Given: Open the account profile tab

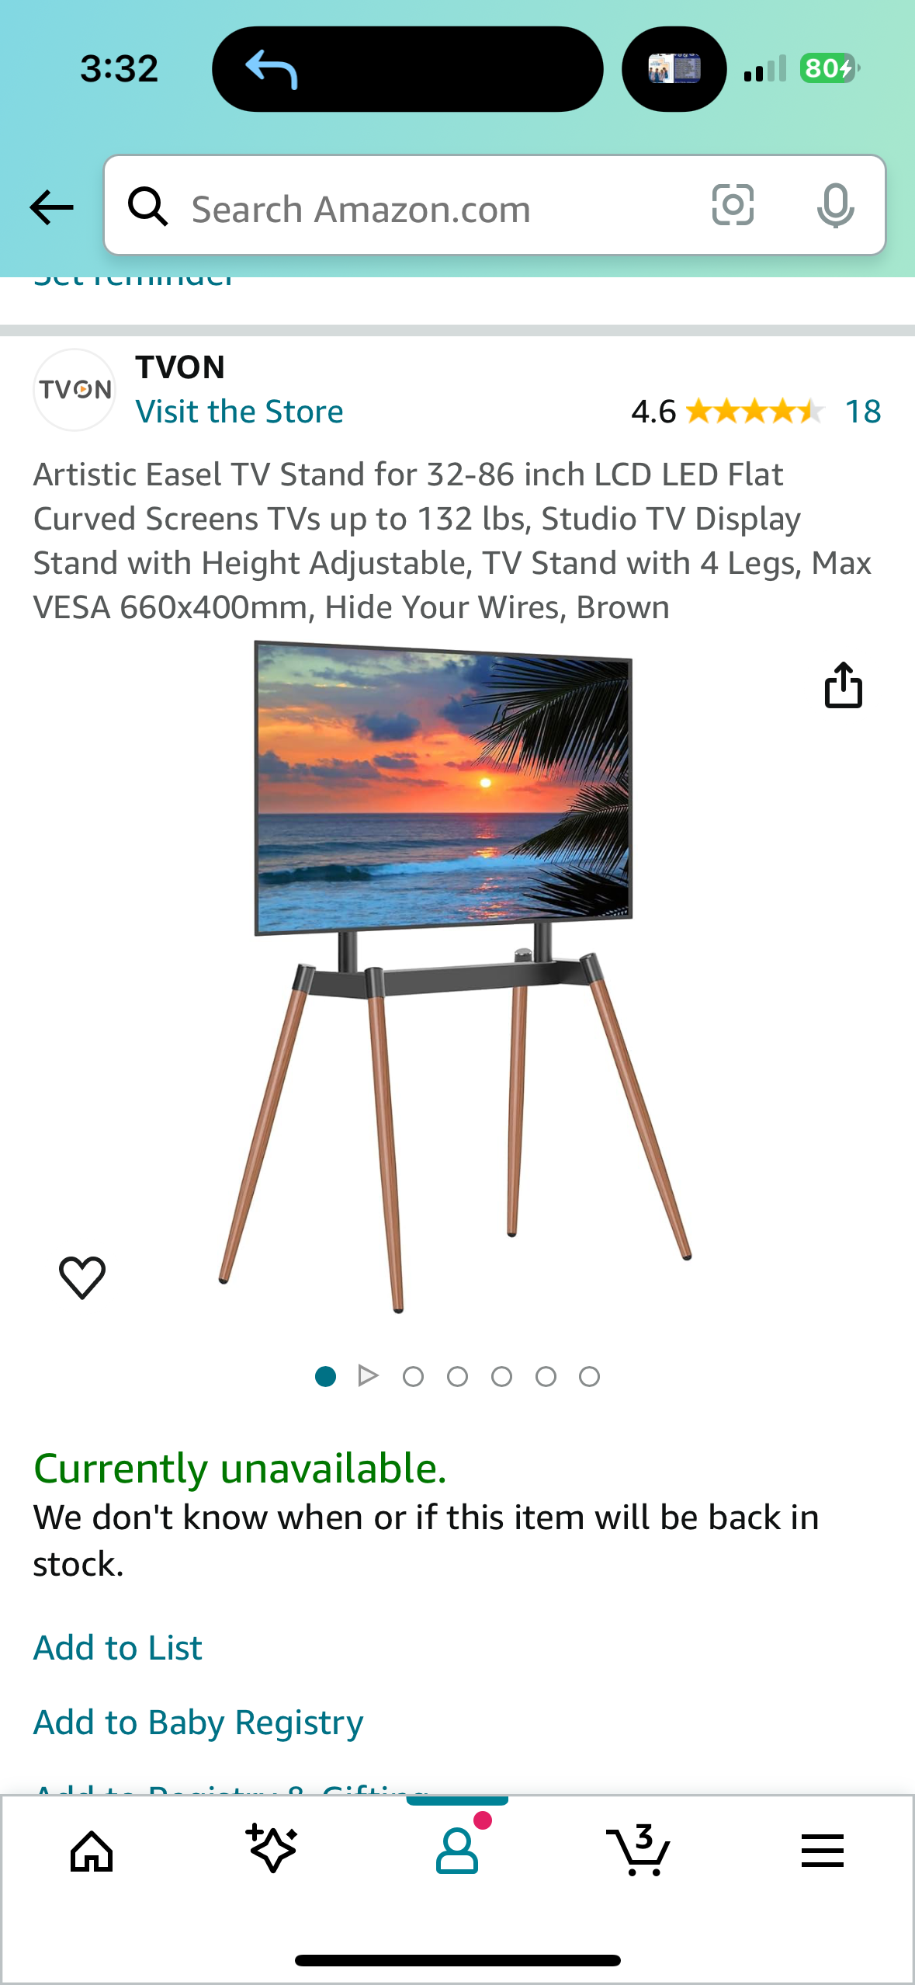Looking at the screenshot, I should tap(457, 1851).
